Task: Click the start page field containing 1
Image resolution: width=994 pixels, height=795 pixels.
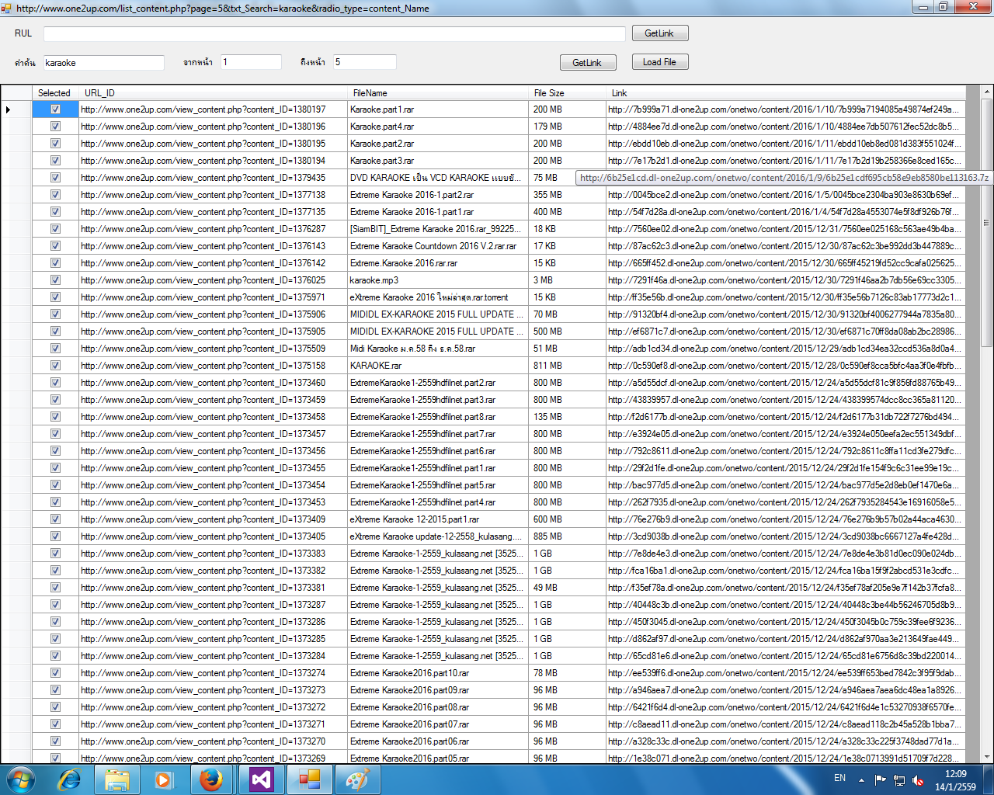Action: [251, 62]
